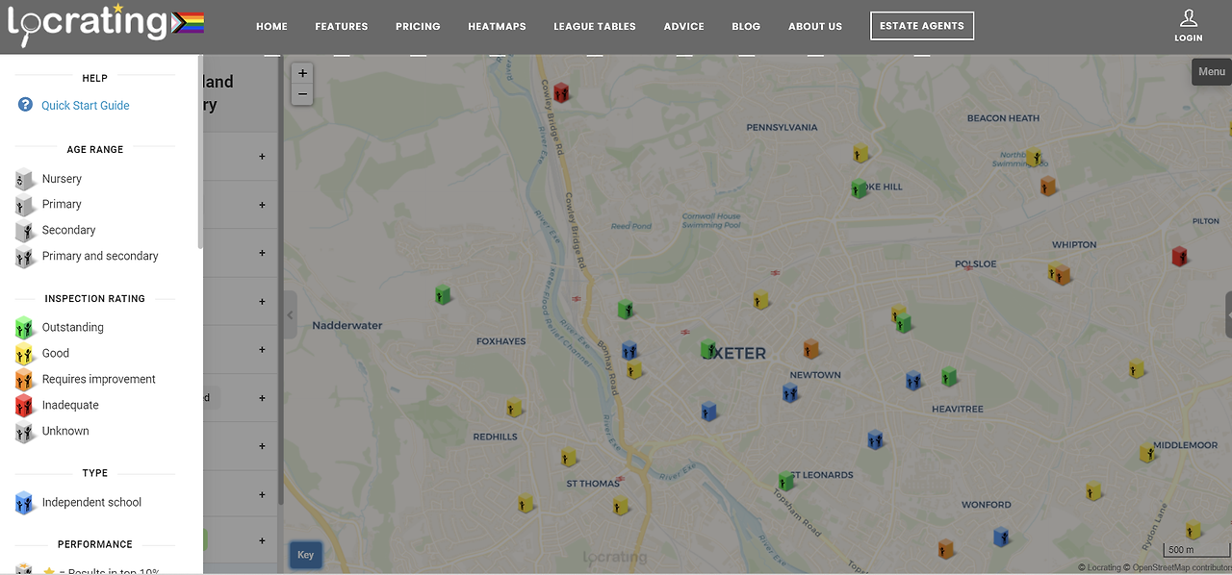Click the orange school marker above Newtown
This screenshot has width=1232, height=575.
point(810,349)
